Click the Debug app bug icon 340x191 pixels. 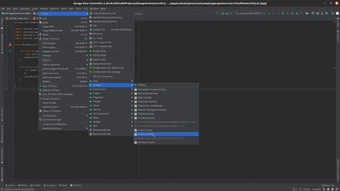pyautogui.click(x=283, y=13)
